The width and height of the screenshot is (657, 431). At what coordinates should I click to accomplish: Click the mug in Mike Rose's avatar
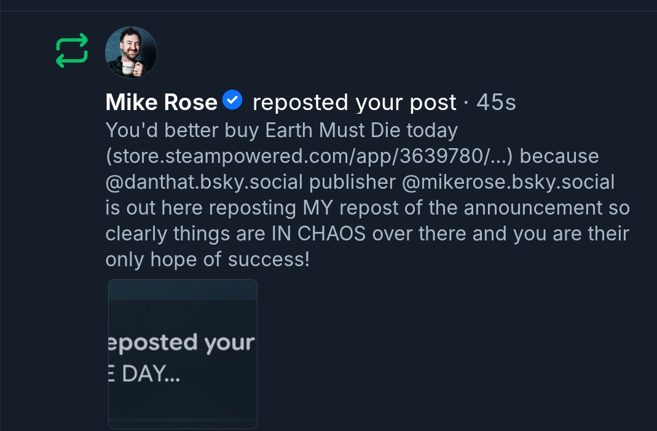(x=128, y=67)
